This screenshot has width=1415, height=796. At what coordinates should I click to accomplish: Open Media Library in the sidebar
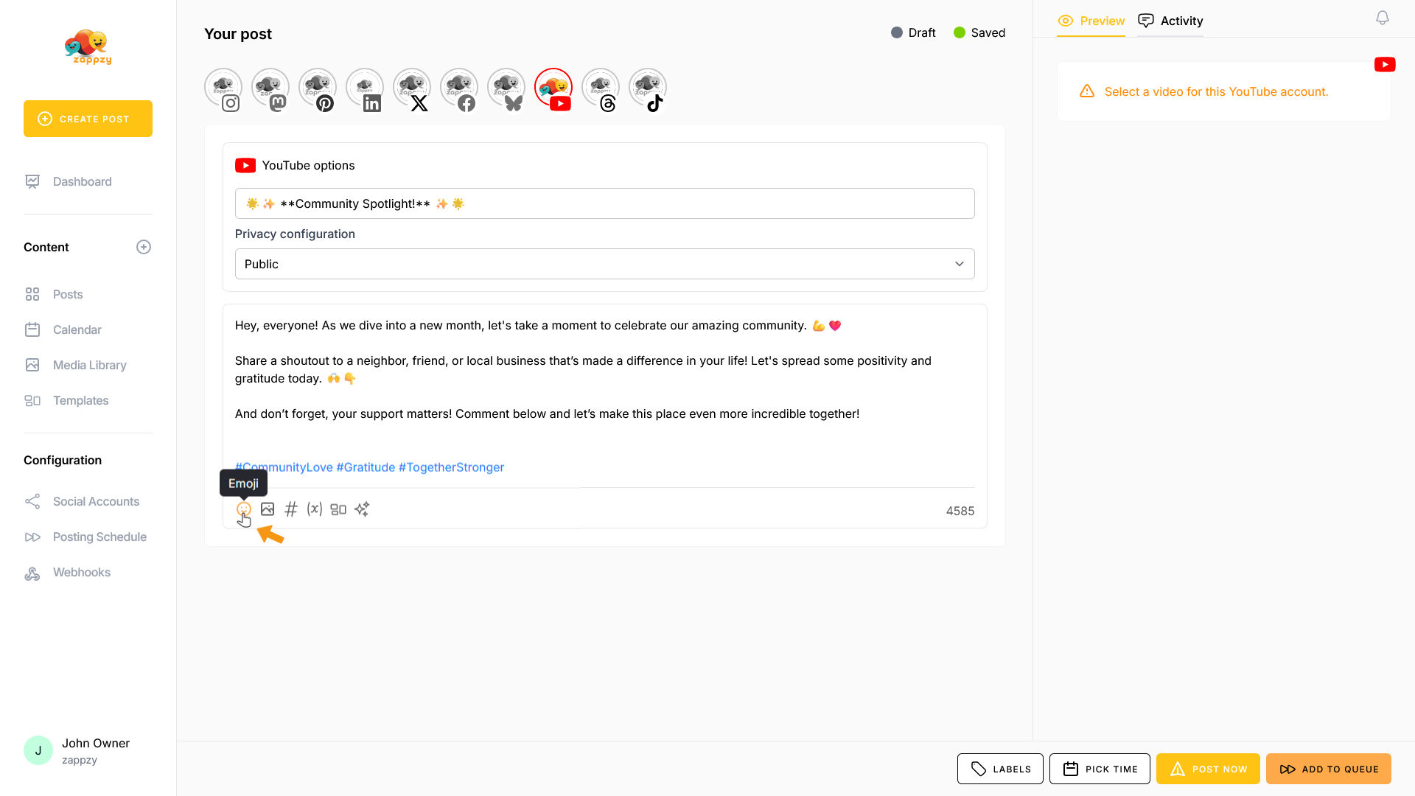point(89,365)
